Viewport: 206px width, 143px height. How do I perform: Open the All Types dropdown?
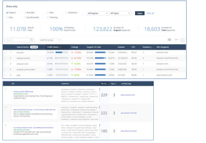click(120, 13)
